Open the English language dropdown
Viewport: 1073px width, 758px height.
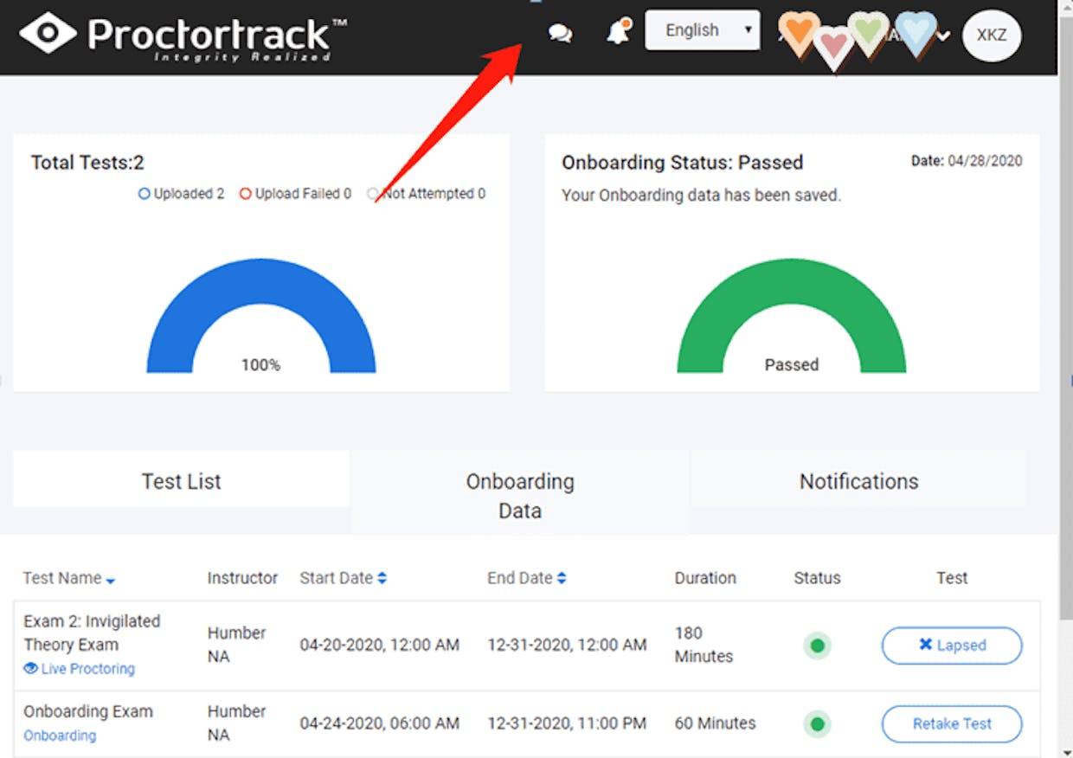pos(703,30)
